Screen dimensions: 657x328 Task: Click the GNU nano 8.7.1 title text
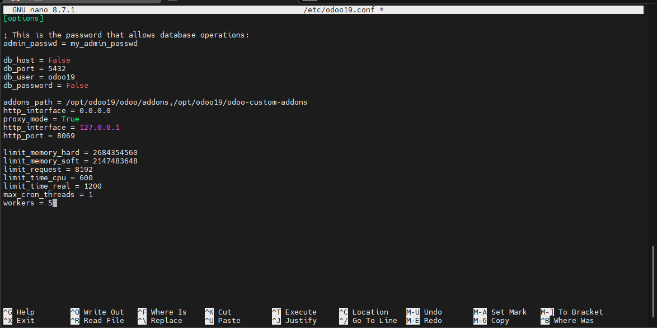tap(44, 10)
